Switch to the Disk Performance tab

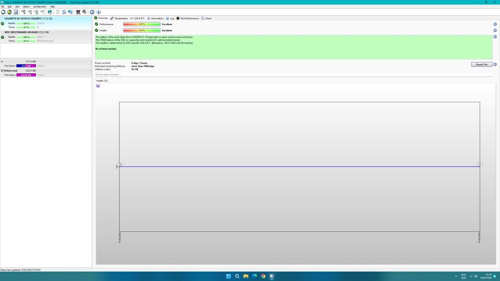click(188, 18)
